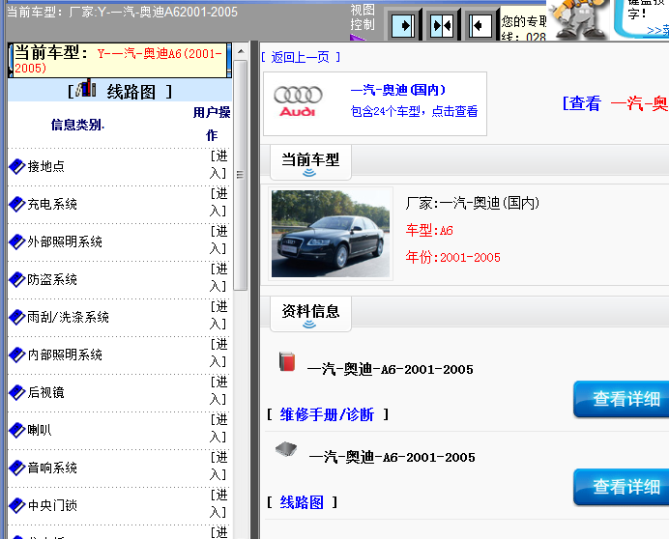Go back via 返回上一页 link
The width and height of the screenshot is (669, 539).
click(301, 57)
